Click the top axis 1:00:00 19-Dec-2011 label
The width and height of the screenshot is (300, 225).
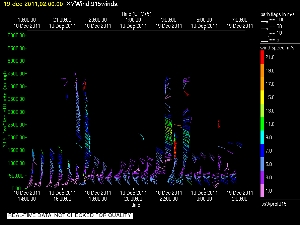[x=133, y=23]
